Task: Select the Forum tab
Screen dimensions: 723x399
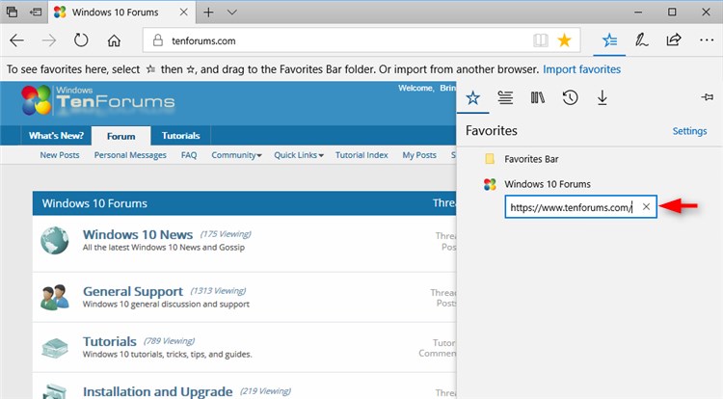Action: (120, 136)
